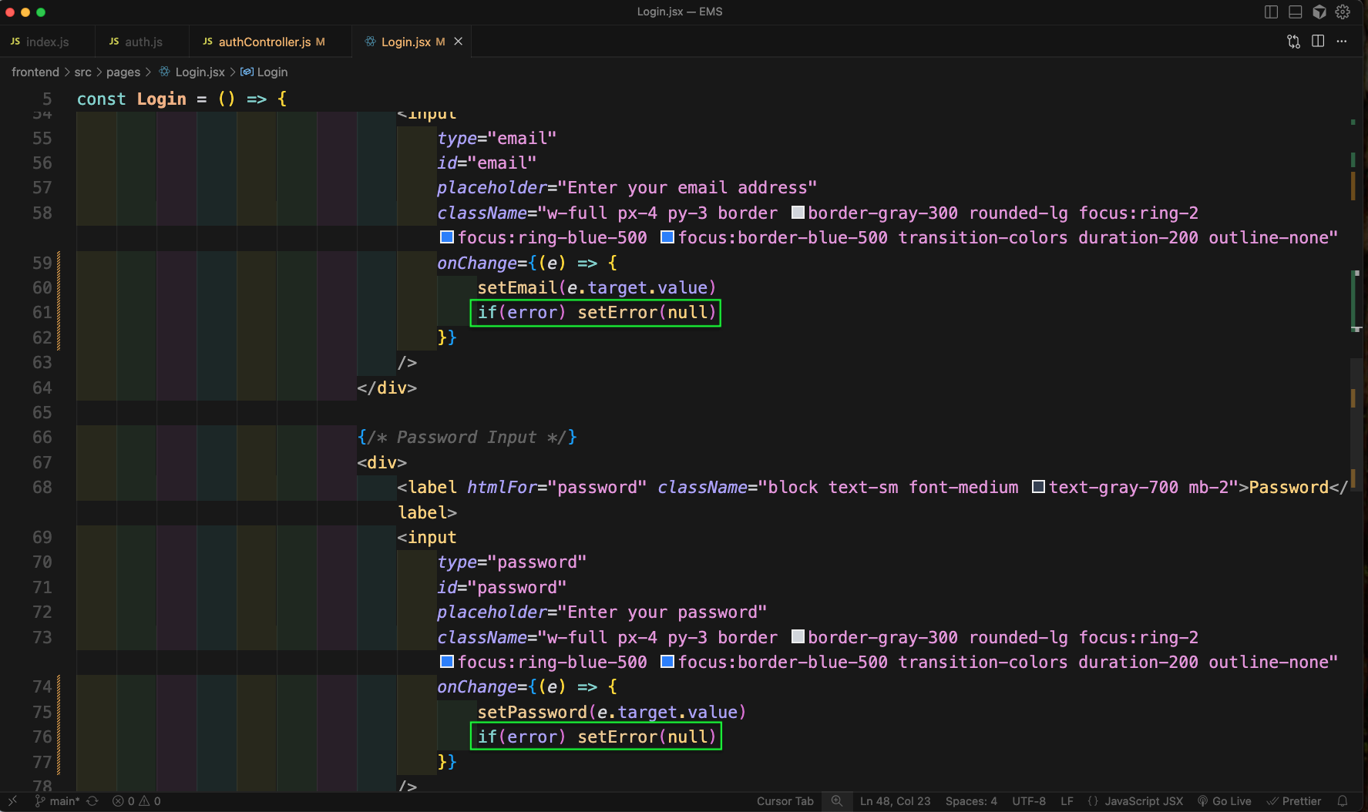This screenshot has width=1368, height=812.
Task: Click the remote window icon in status bar
Action: coord(12,801)
